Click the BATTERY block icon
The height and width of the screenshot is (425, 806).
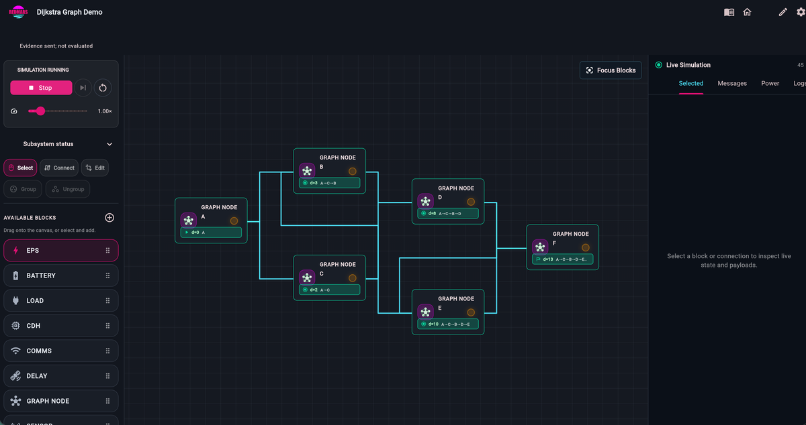coord(15,276)
